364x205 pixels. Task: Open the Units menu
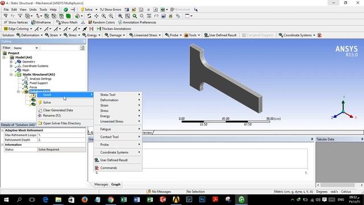click(33, 10)
